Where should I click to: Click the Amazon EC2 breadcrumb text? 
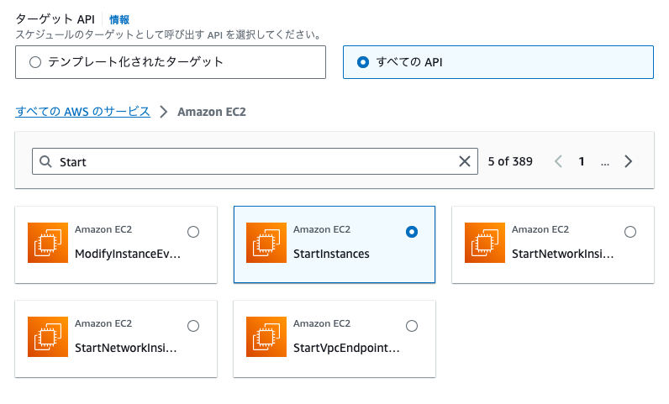click(x=212, y=112)
